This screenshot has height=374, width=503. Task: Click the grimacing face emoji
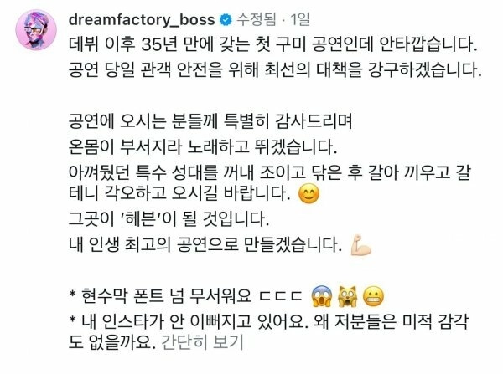pos(373,296)
